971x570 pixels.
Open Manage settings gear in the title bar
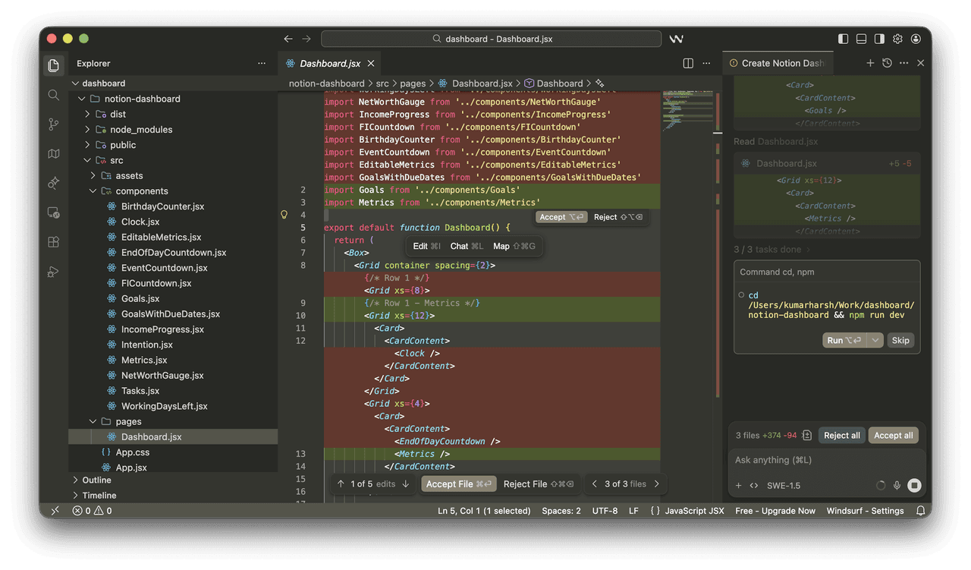point(897,39)
